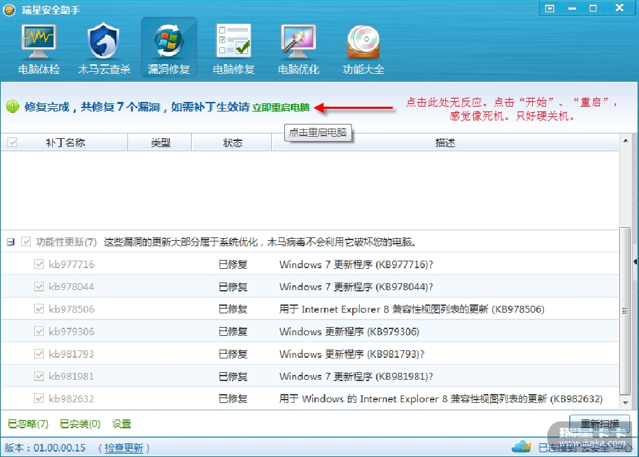Select the kb981981 patch name

pos(71,376)
